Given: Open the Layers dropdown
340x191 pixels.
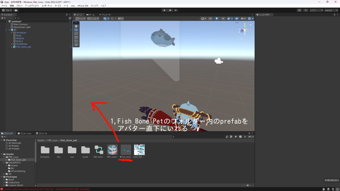Looking at the screenshot, I should click(316, 10).
